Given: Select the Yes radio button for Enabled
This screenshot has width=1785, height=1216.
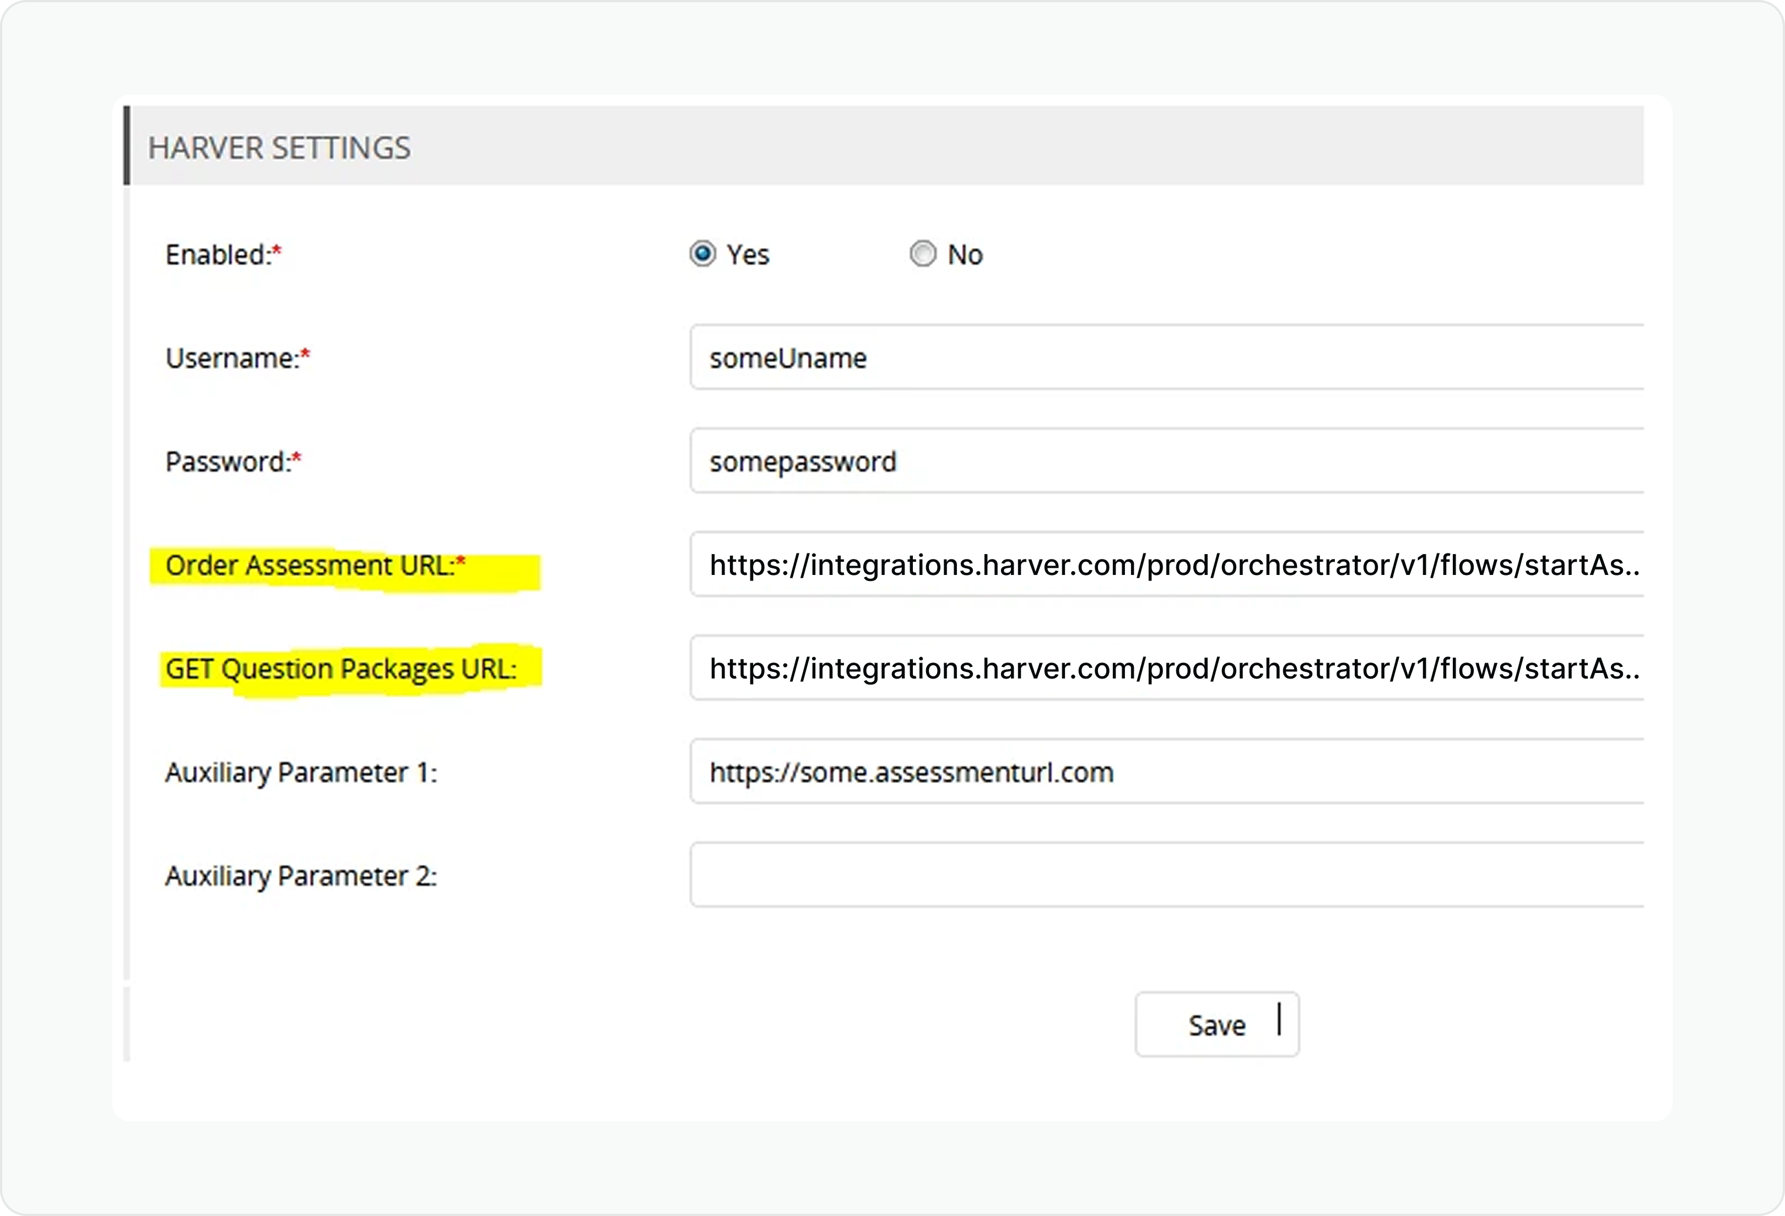Looking at the screenshot, I should click(702, 254).
